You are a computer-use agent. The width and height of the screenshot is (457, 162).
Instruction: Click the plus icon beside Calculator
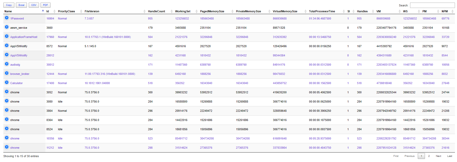(7, 83)
